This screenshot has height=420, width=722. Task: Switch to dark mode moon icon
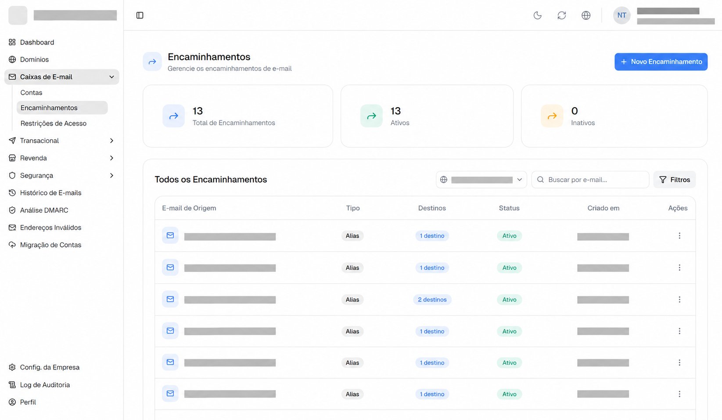(x=537, y=15)
